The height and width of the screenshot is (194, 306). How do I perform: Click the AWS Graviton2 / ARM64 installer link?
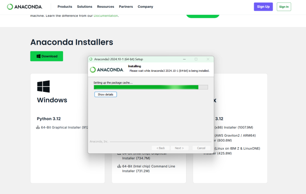click(235, 138)
